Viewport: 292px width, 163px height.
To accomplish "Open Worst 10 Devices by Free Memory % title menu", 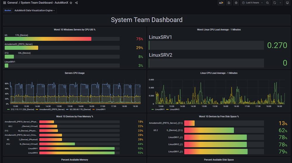I will click(74, 117).
